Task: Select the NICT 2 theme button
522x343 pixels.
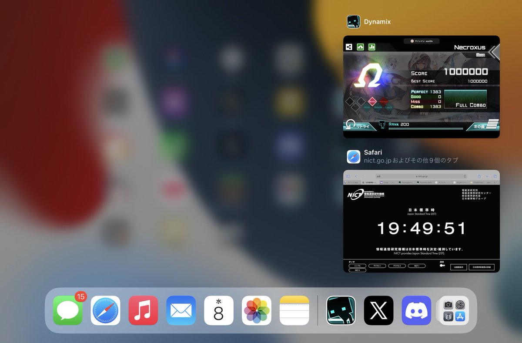Action: [357, 270]
